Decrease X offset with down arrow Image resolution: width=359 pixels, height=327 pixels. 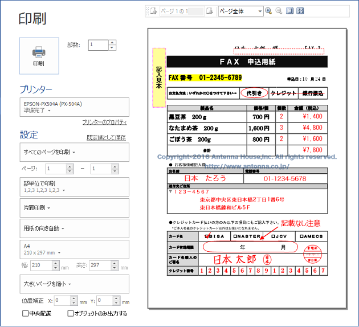pyautogui.click(x=74, y=303)
